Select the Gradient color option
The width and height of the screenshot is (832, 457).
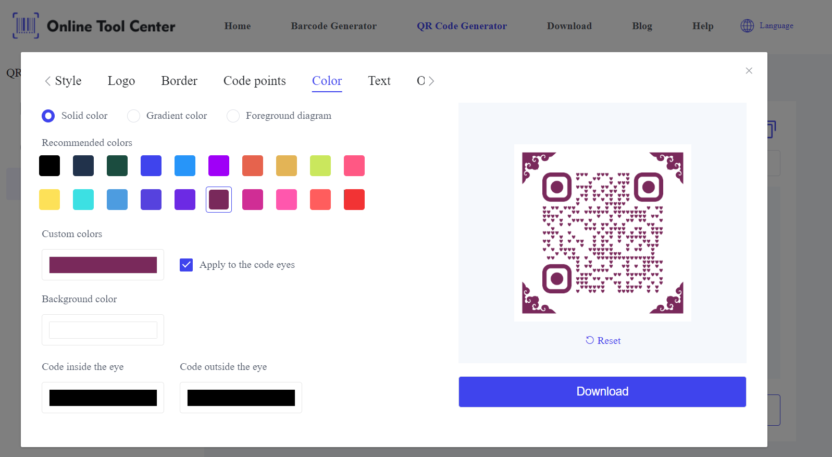[134, 116]
